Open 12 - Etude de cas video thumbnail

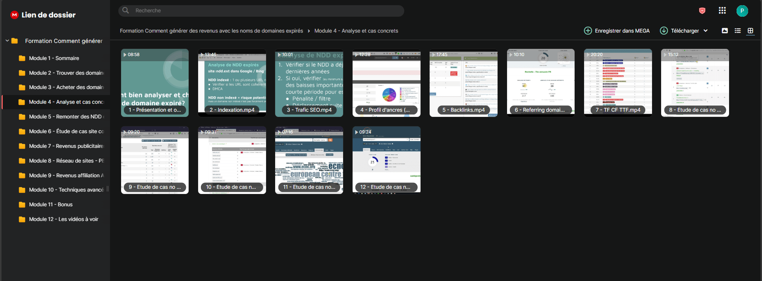386,160
